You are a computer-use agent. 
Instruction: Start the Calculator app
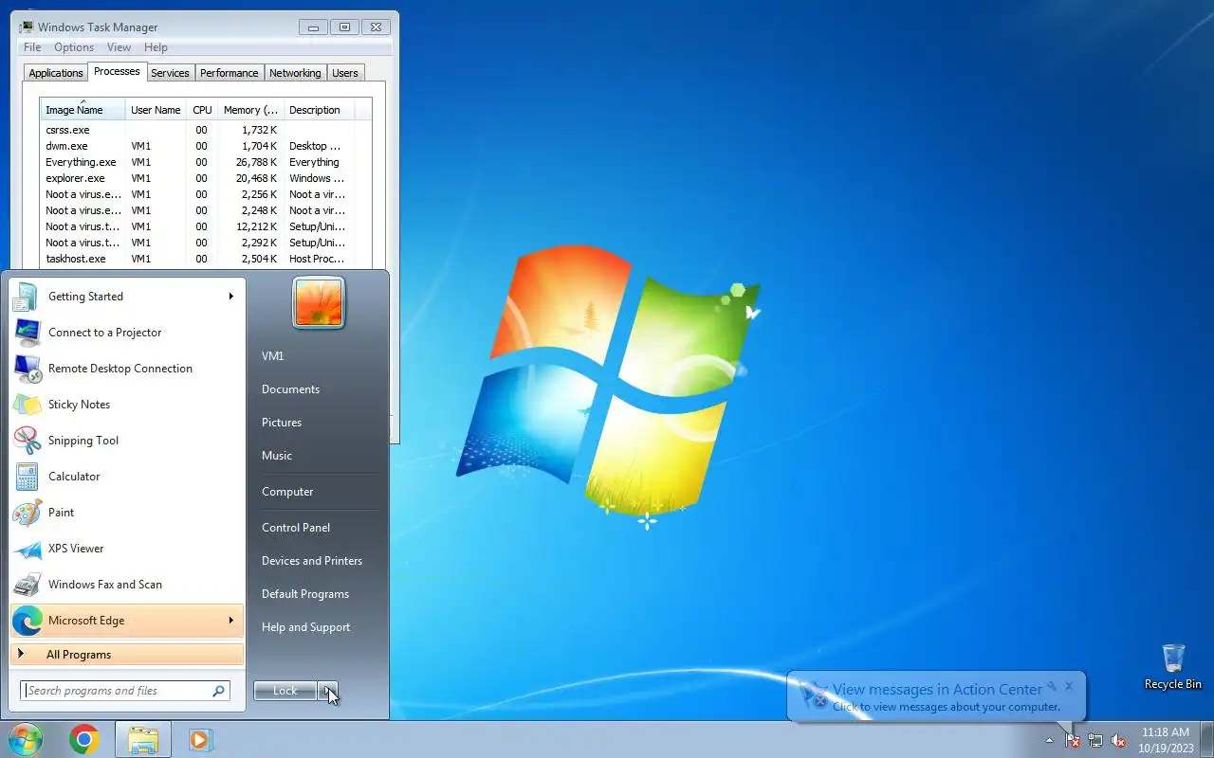[x=127, y=477]
